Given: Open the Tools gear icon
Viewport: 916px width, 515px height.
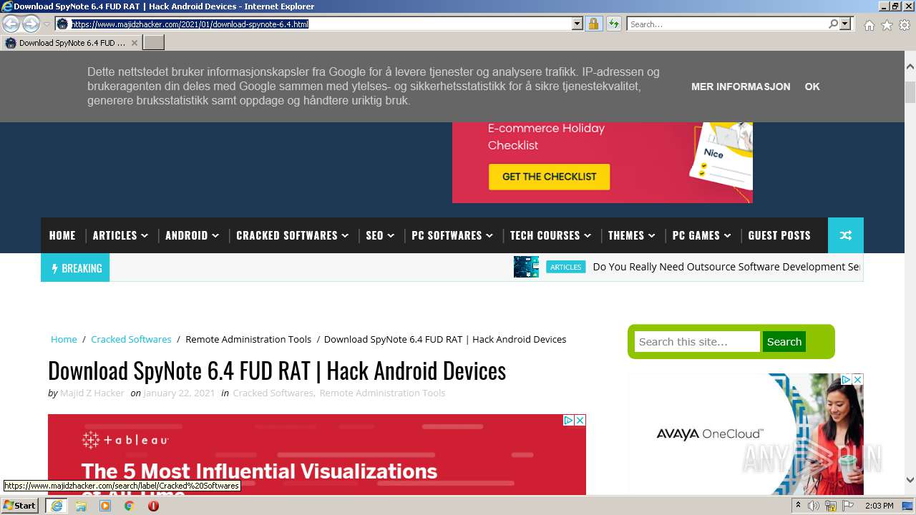Looking at the screenshot, I should 905,25.
